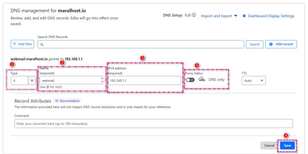
Task: Click the plus Add record button
Action: tap(281, 44)
